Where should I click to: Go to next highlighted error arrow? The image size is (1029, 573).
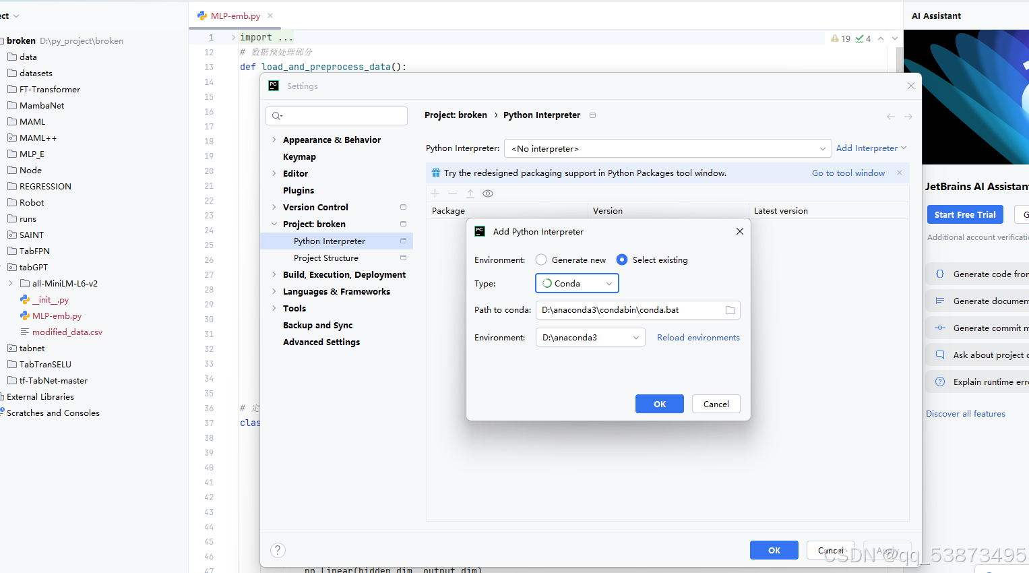tap(895, 38)
